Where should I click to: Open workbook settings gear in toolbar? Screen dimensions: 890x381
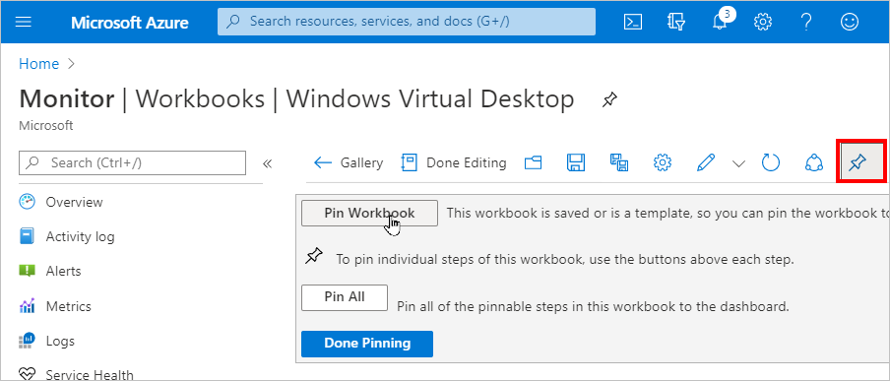coord(662,163)
